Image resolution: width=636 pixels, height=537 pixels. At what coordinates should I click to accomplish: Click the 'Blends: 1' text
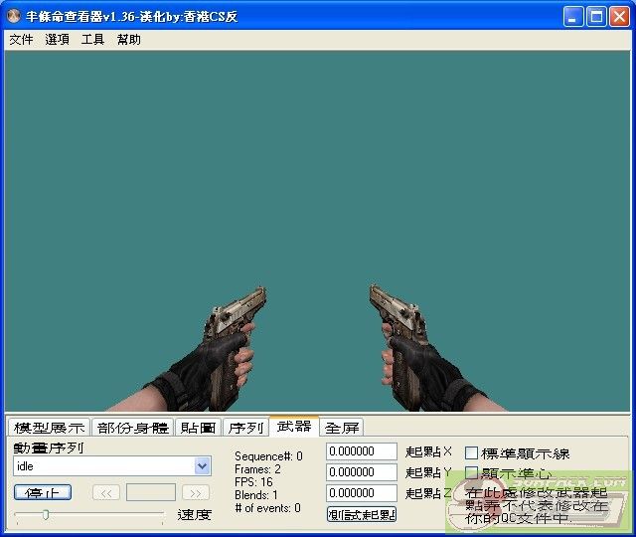pyautogui.click(x=256, y=495)
